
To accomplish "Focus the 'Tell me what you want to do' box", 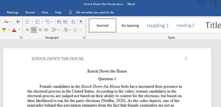I will coord(95,12).
